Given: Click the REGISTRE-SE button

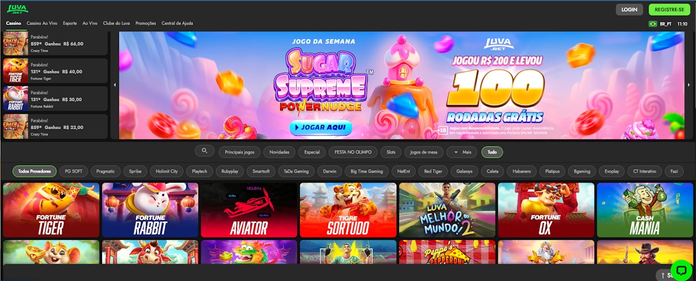Looking at the screenshot, I should click(668, 9).
